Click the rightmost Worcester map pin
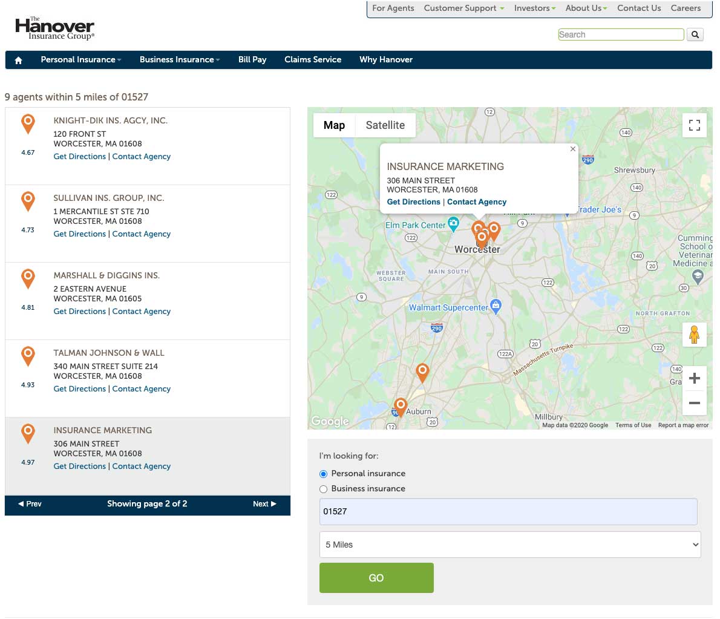Viewport: 720px width, 619px height. (494, 231)
